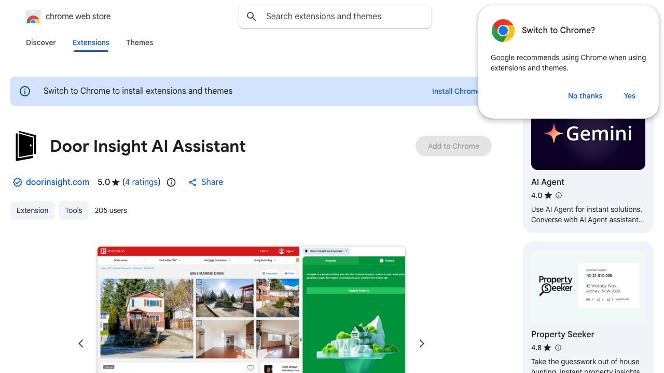Show the previous screenshot with the left arrow
Image resolution: width=664 pixels, height=373 pixels.
pyautogui.click(x=81, y=343)
